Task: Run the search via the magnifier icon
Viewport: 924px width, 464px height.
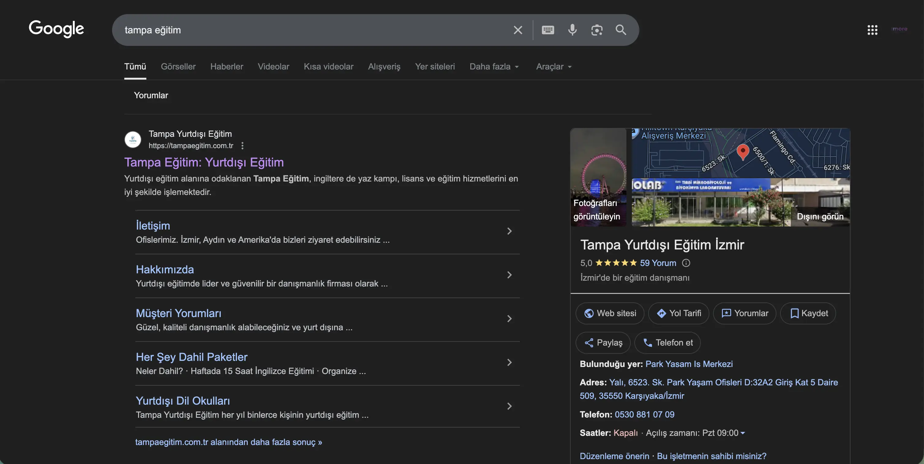Action: coord(621,30)
